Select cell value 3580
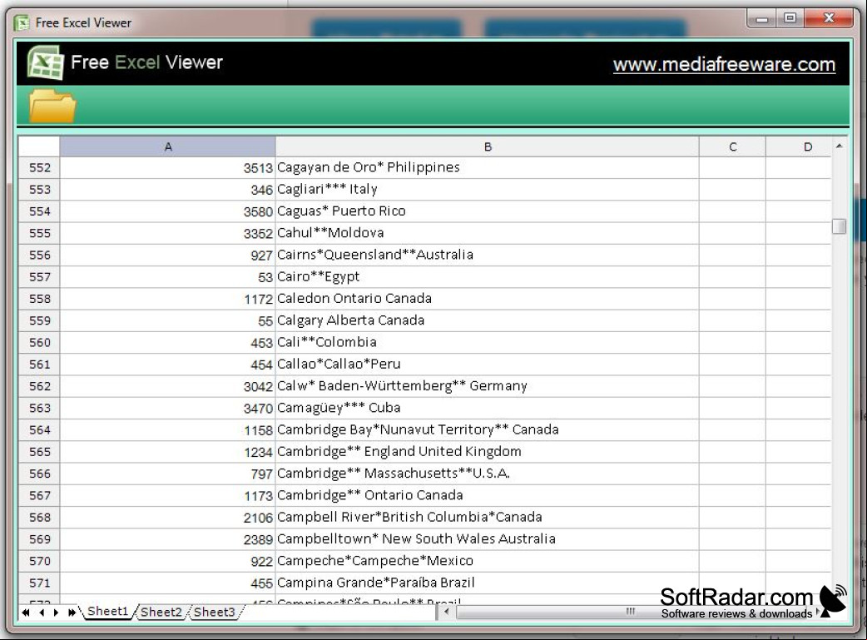867x640 pixels. tap(167, 211)
